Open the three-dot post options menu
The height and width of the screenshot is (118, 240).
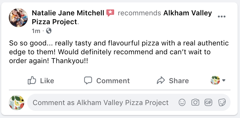point(222,17)
